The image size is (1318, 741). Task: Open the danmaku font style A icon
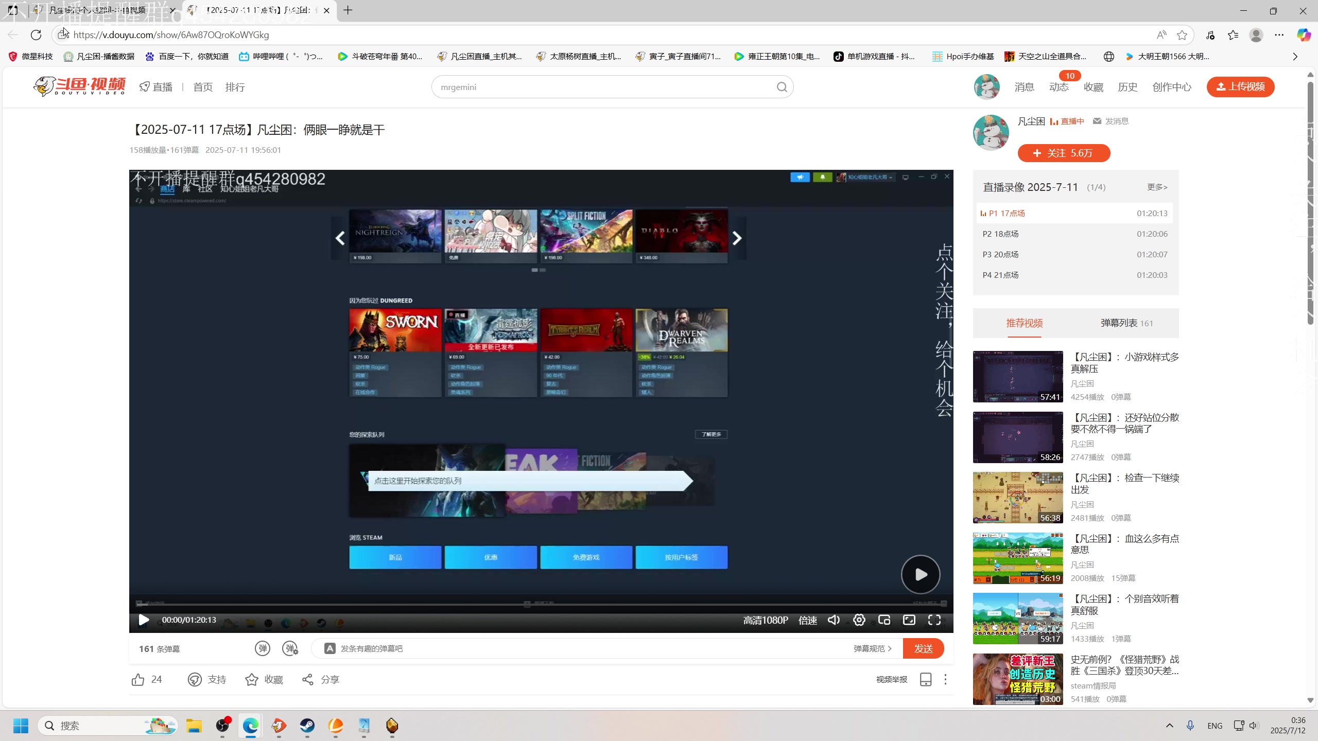pos(329,648)
